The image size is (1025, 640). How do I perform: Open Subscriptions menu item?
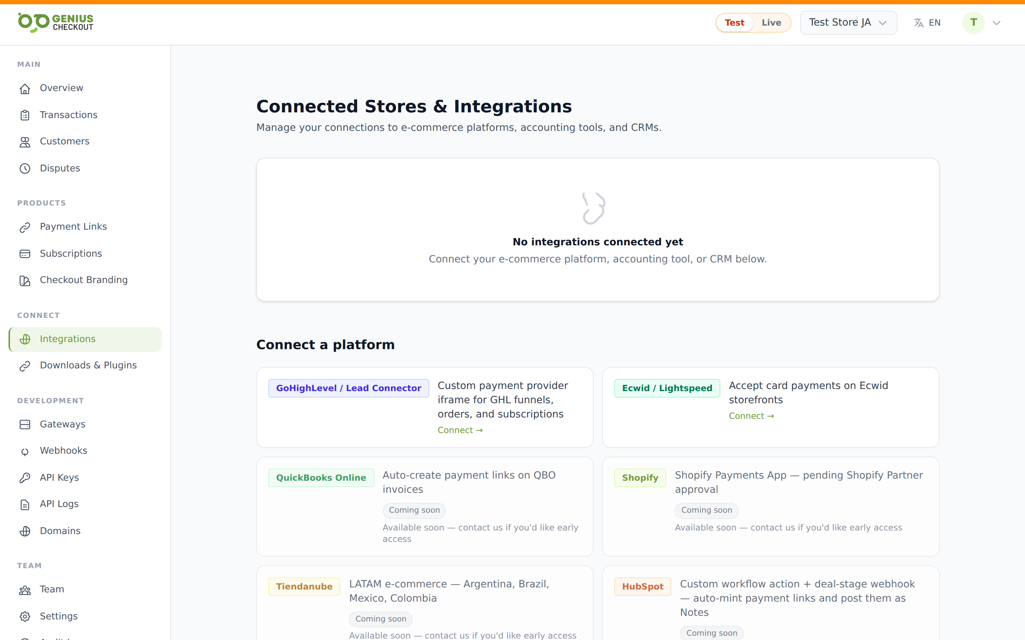coord(85,254)
